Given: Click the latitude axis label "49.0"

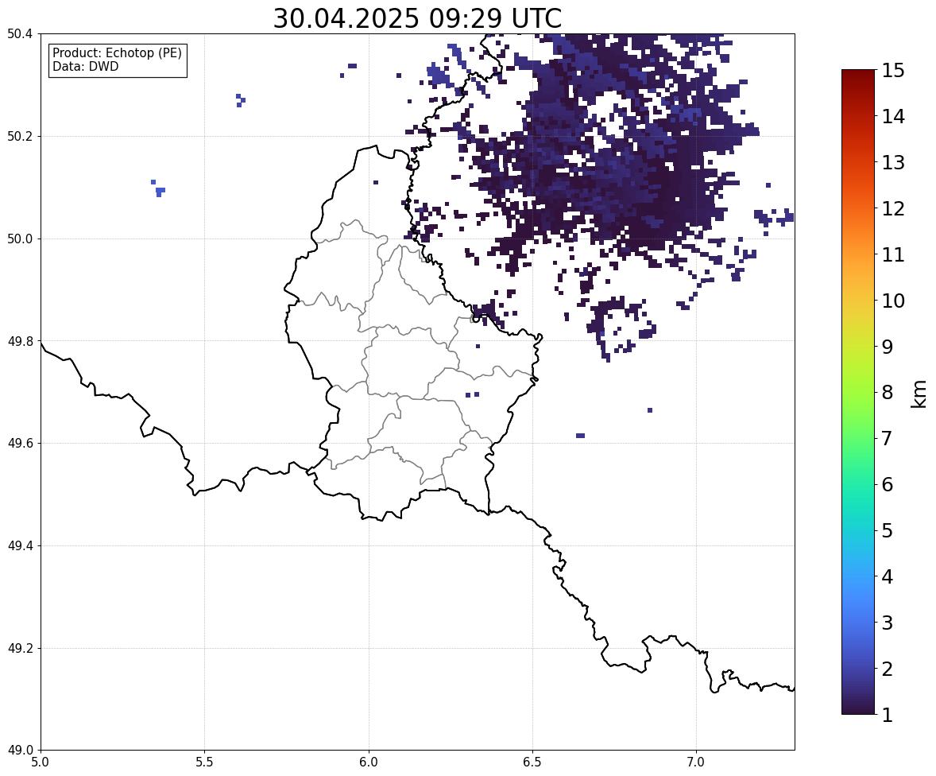Looking at the screenshot, I should point(19,751).
